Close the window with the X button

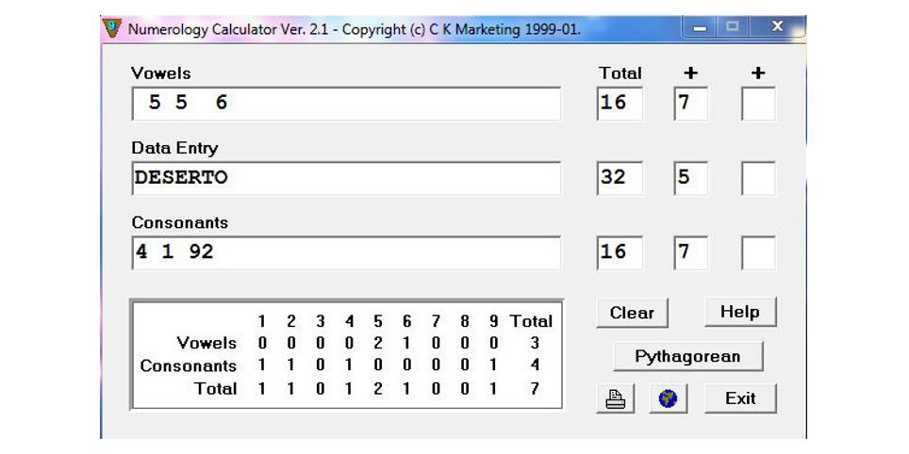(777, 26)
